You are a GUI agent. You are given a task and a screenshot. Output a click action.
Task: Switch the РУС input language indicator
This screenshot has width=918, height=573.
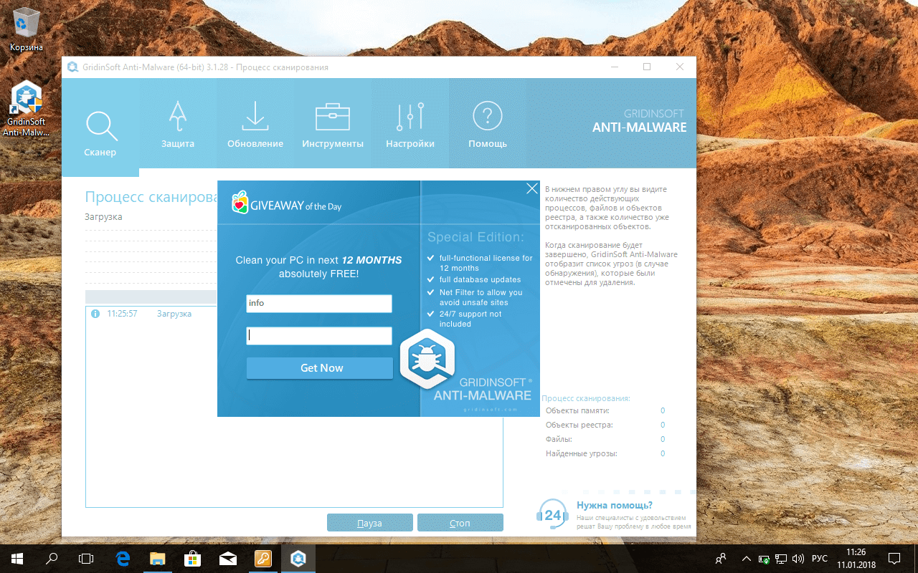[x=820, y=559]
